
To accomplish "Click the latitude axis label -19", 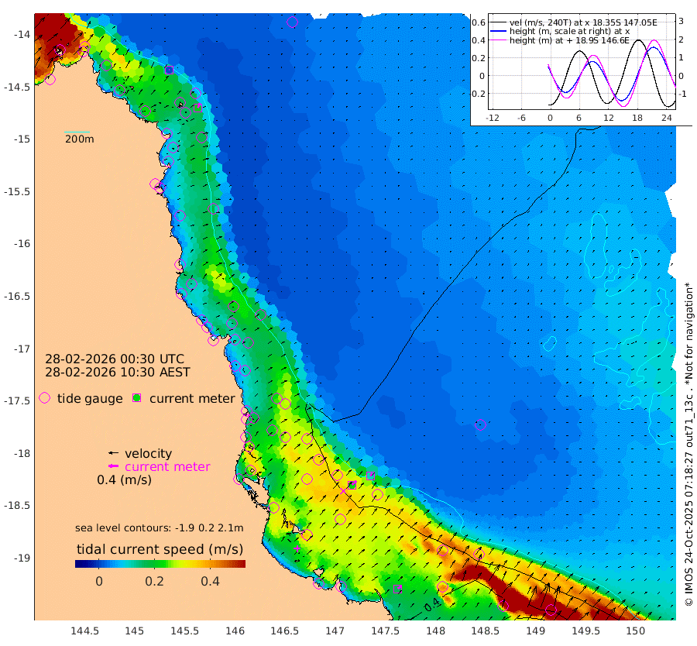I will click(x=21, y=558).
